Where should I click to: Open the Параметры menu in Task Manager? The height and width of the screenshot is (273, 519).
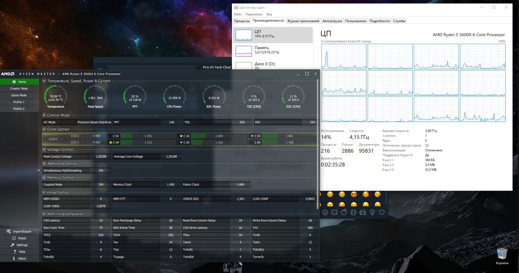[x=254, y=14]
